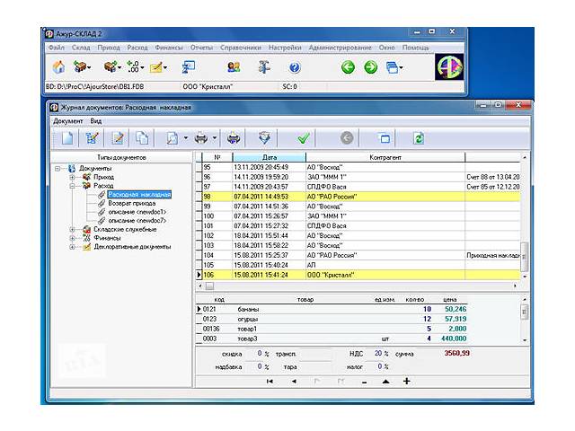Click the incoming goods box icon
The image size is (575, 431).
click(110, 67)
